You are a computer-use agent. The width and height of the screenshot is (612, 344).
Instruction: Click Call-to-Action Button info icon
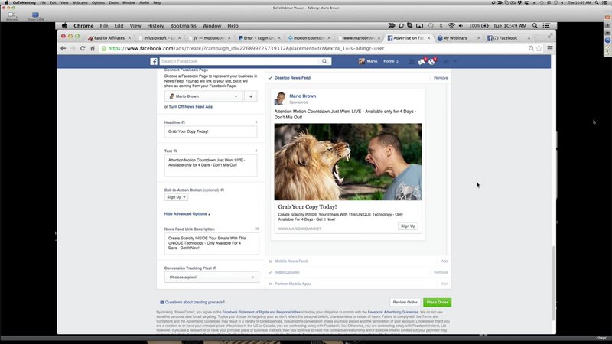(x=222, y=190)
